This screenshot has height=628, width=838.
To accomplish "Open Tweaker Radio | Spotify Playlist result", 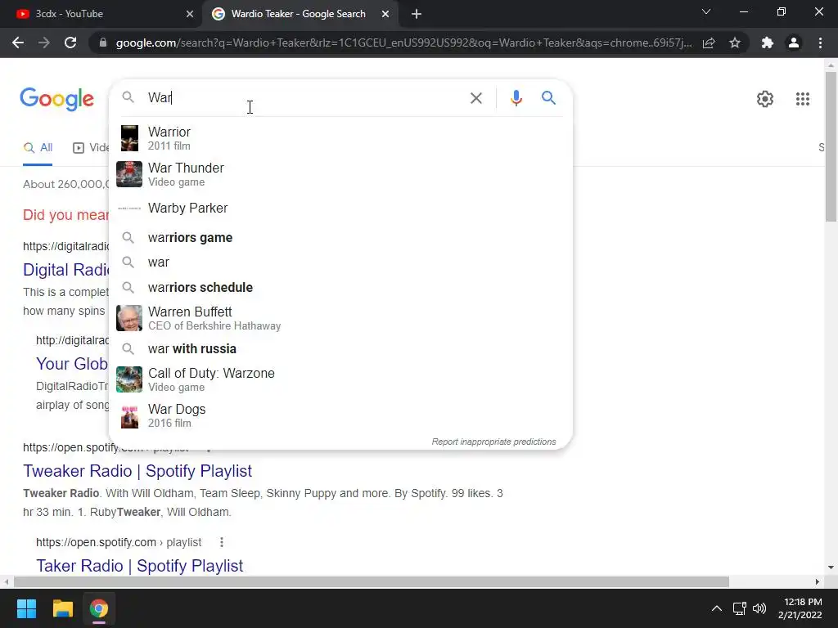I will coord(137,471).
